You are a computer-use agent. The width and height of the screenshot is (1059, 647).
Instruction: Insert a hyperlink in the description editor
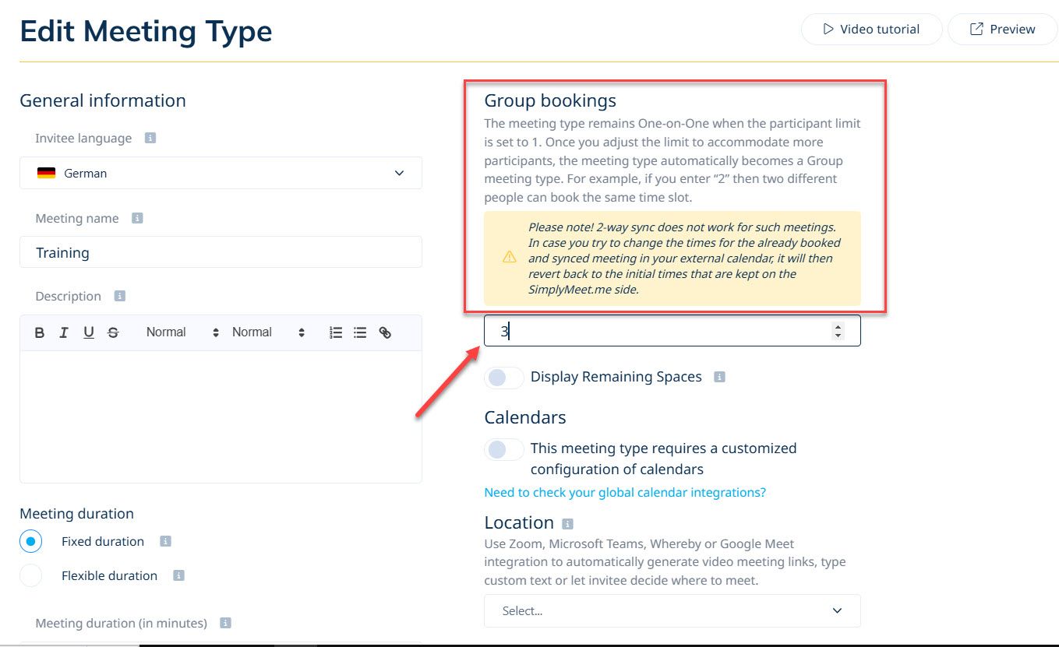[x=384, y=332]
